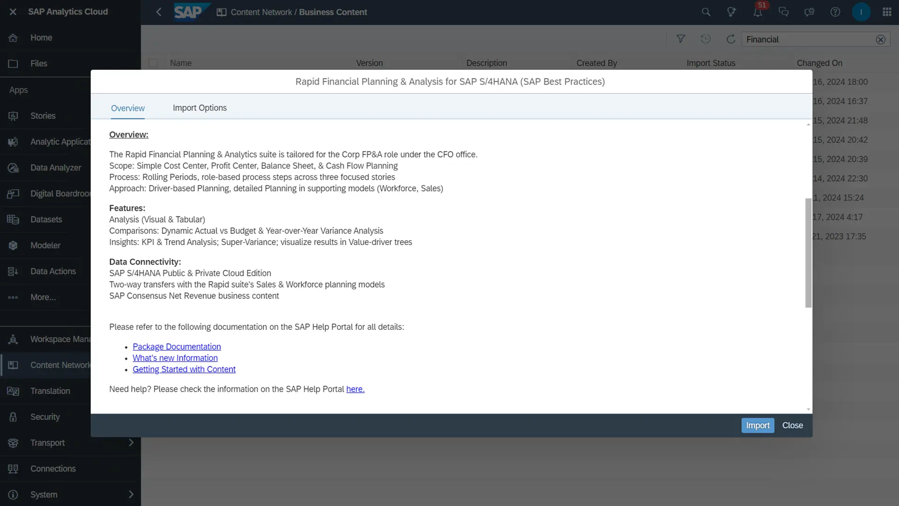Click the Import button
Image resolution: width=899 pixels, height=506 pixels.
pyautogui.click(x=758, y=425)
